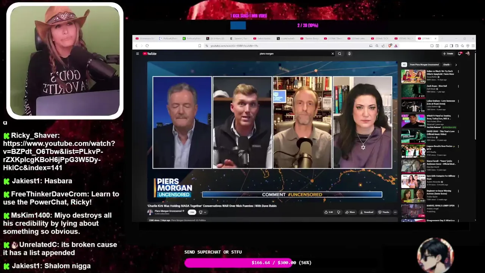Click the streamer webcam overlay

pos(65,61)
